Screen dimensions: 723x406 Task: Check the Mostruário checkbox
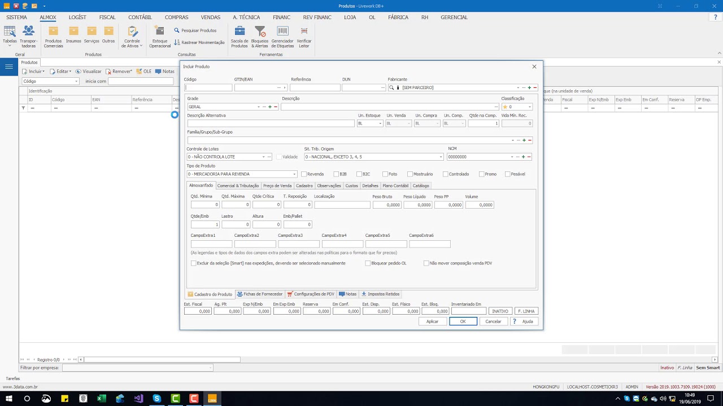pyautogui.click(x=410, y=174)
